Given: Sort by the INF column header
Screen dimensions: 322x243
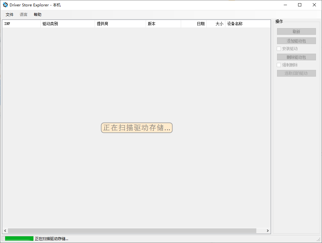Looking at the screenshot, I should point(21,24).
